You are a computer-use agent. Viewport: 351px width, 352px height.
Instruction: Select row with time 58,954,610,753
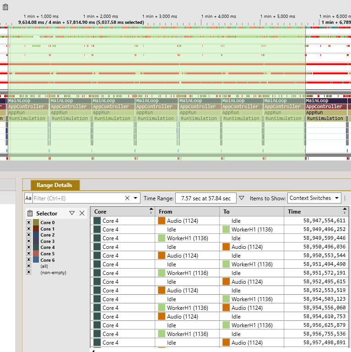(x=219, y=317)
